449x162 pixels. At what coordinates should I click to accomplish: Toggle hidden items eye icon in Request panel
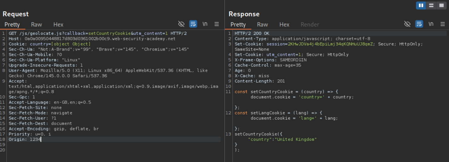click(181, 24)
